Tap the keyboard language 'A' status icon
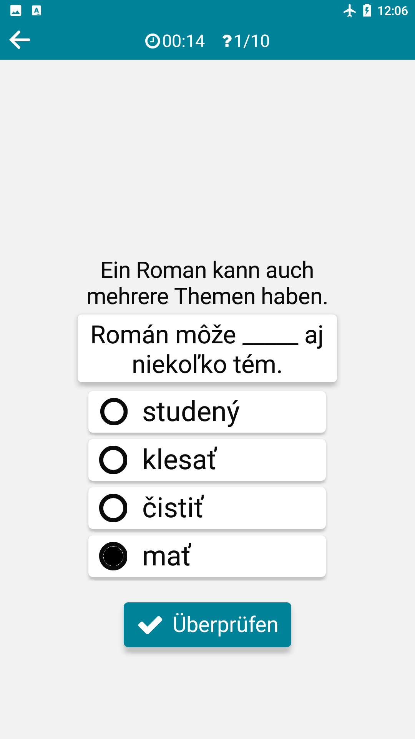 37,10
